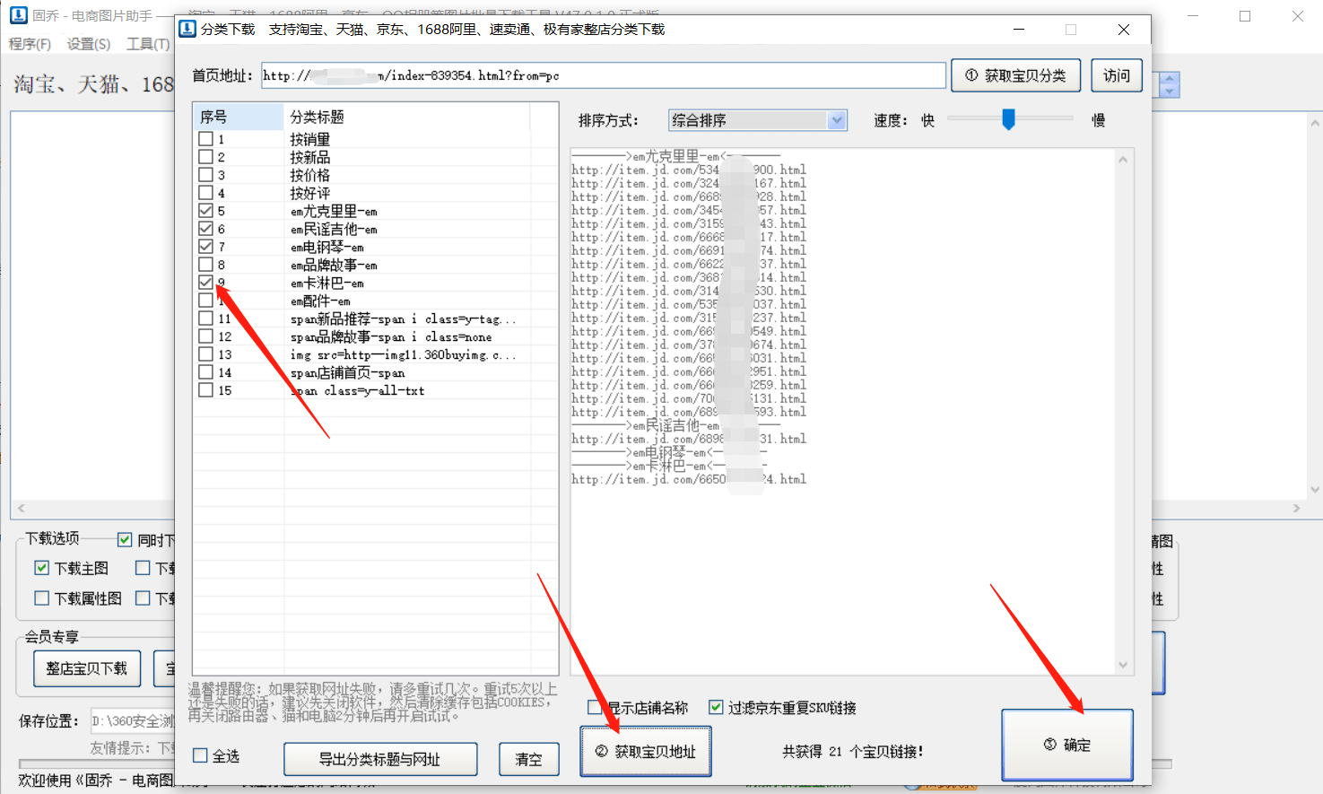Image resolution: width=1323 pixels, height=794 pixels.
Task: Select the em卡淋巴-em category row
Action: (x=376, y=283)
